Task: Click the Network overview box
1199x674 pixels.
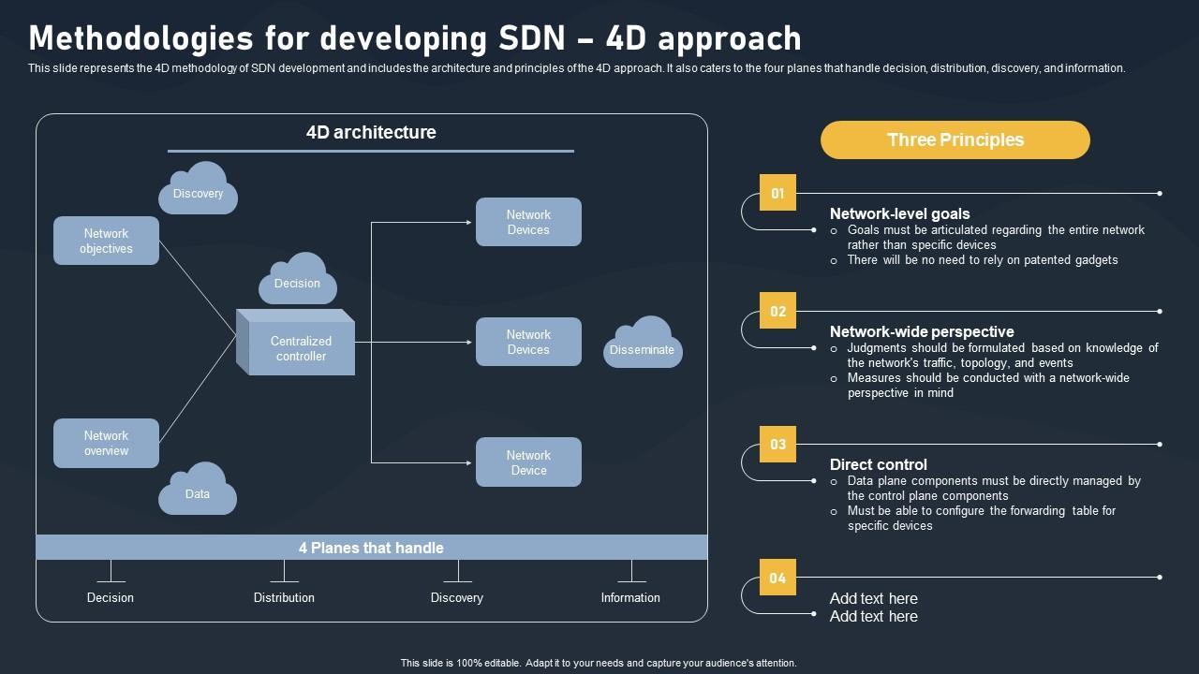Action: point(106,443)
